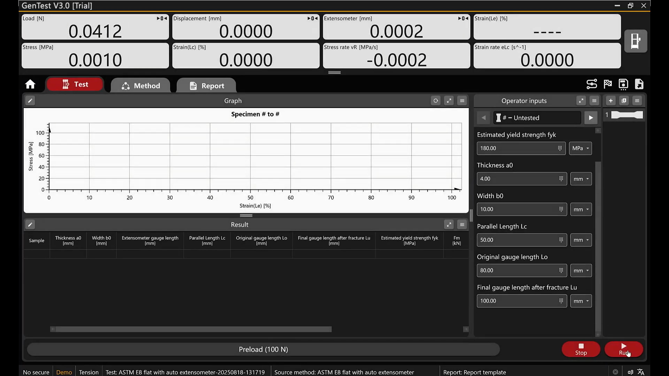This screenshot has height=376, width=669.
Task: Click the signal routing icon in the toolbar
Action: (592, 84)
